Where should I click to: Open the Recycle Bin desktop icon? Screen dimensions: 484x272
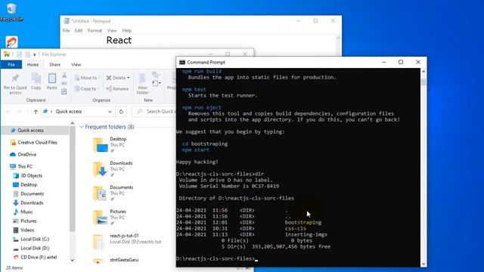(12, 12)
